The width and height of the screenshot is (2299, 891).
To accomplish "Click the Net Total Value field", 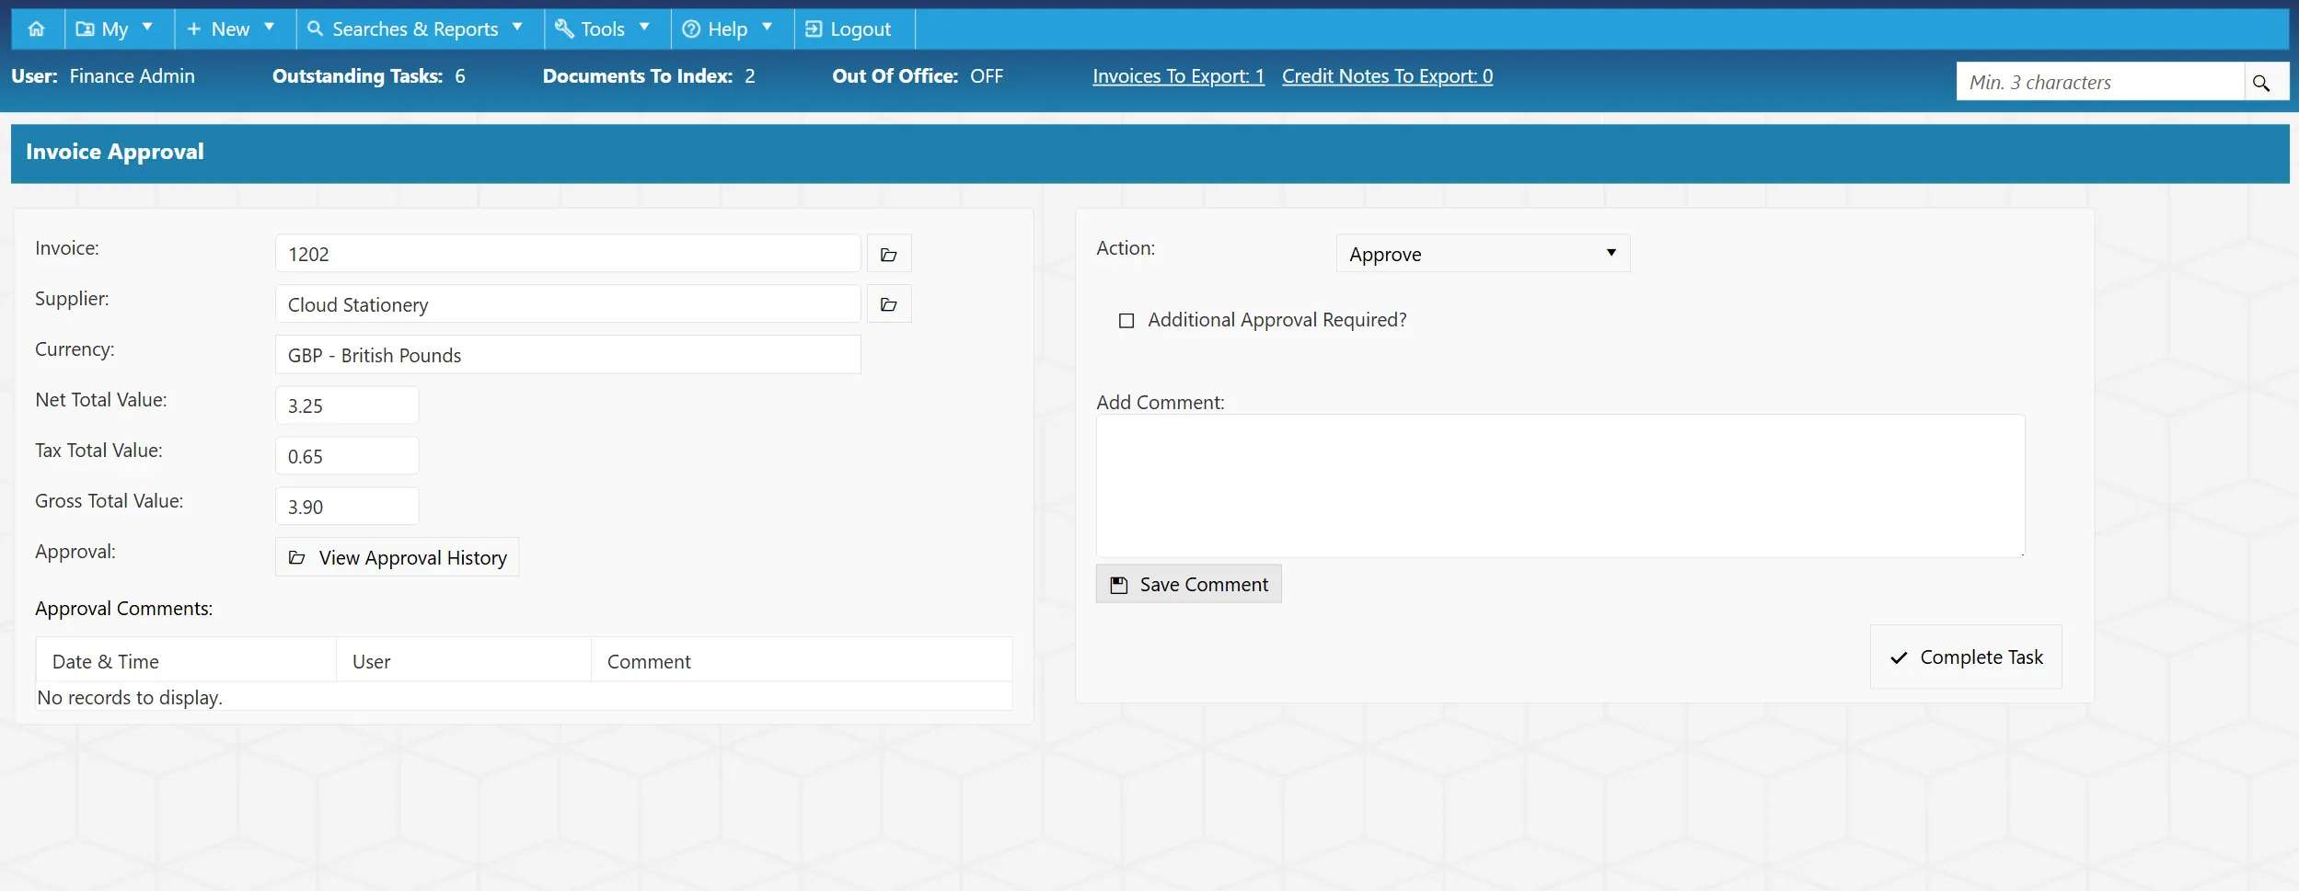I will point(347,406).
